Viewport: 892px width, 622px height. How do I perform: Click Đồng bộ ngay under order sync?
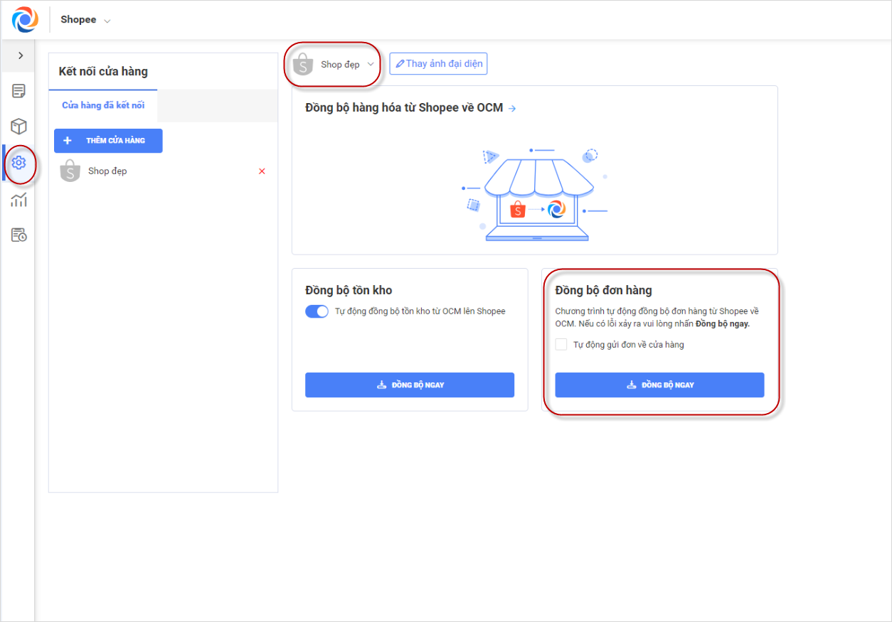coord(659,385)
